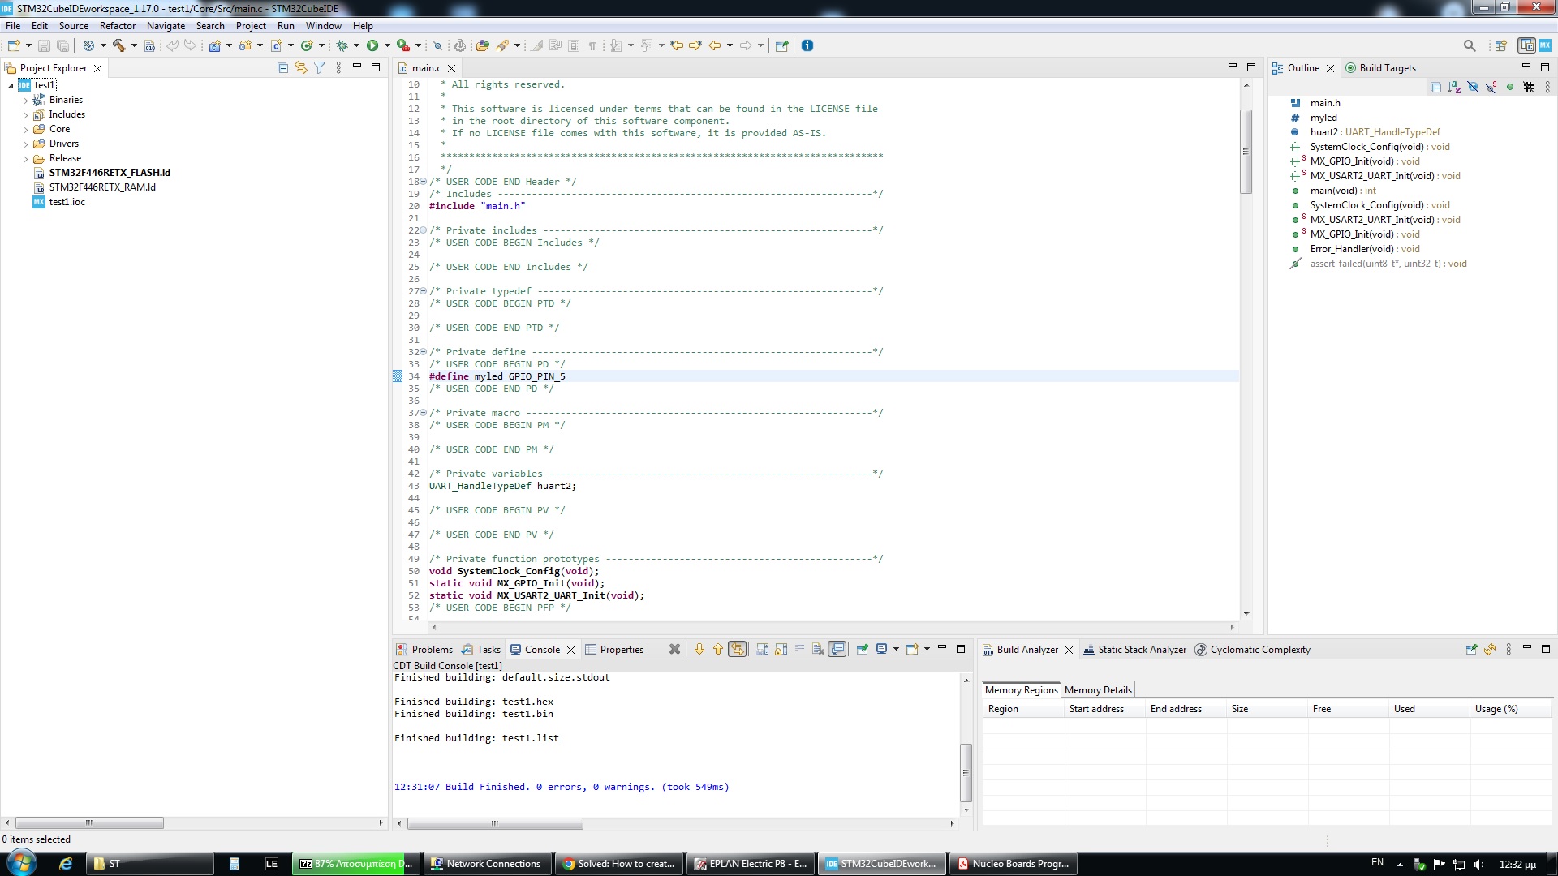Save main.c with the Save icon
Screen dimensions: 1558x876
pos(43,46)
